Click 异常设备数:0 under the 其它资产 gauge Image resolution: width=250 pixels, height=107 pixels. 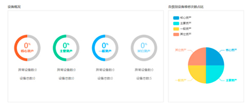coord(144,70)
